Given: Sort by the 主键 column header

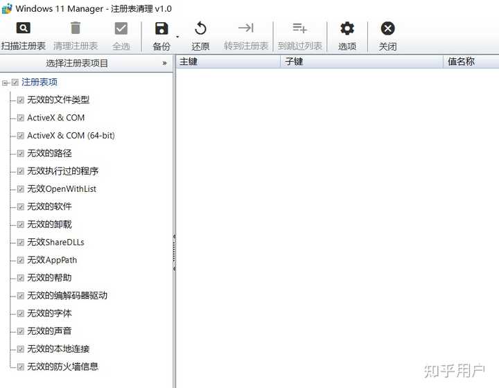Looking at the screenshot, I should click(x=228, y=62).
